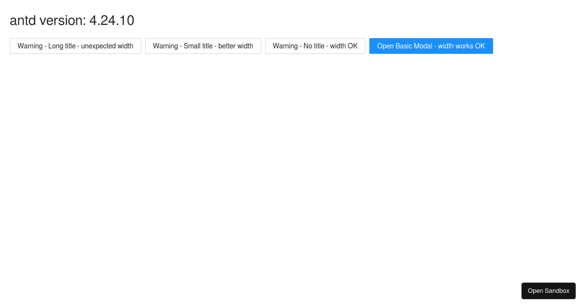Viewport: 587px width, 308px height.
Task: Click the dark button at bottom right corner
Action: pyautogui.click(x=548, y=291)
